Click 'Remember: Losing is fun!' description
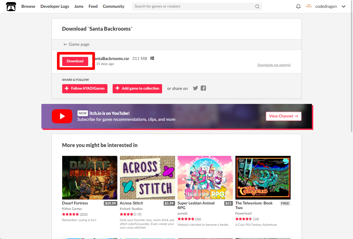The width and height of the screenshot is (353, 239). click(x=79, y=220)
